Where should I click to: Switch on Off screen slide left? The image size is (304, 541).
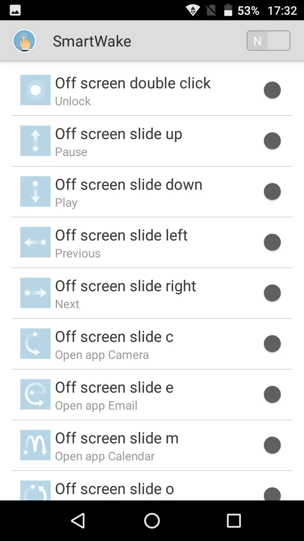pyautogui.click(x=272, y=242)
